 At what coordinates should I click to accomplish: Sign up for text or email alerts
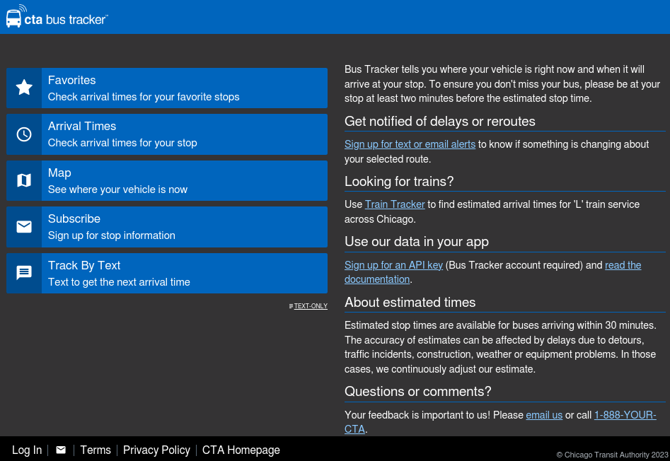410,144
